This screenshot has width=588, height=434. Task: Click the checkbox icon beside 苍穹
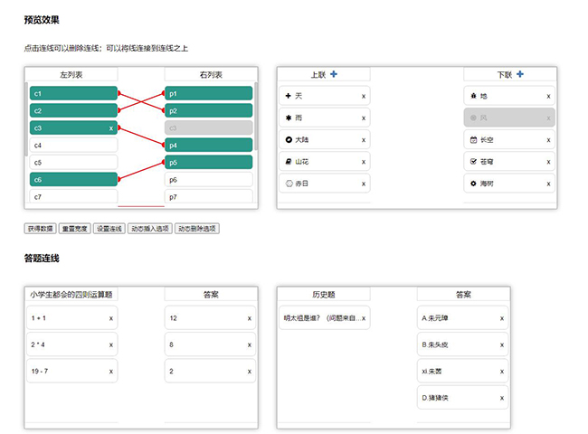(473, 161)
